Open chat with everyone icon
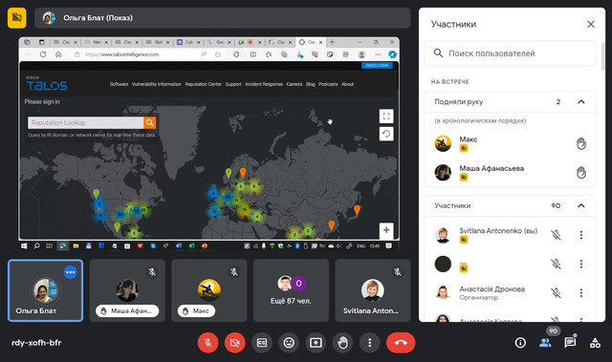 (570, 343)
